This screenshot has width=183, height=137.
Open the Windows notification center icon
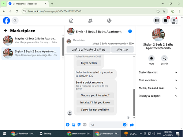click(x=178, y=134)
